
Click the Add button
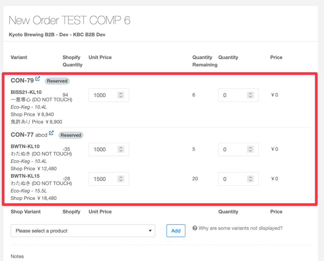pyautogui.click(x=176, y=231)
